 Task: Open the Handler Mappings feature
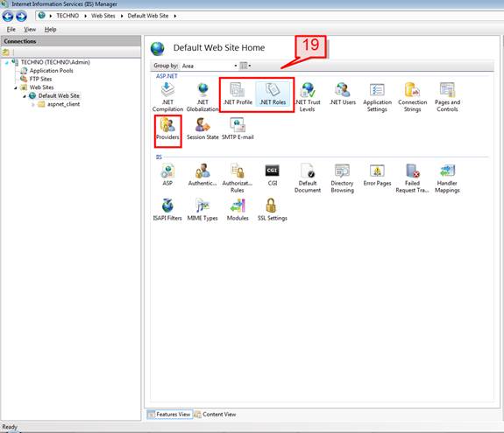(x=447, y=178)
